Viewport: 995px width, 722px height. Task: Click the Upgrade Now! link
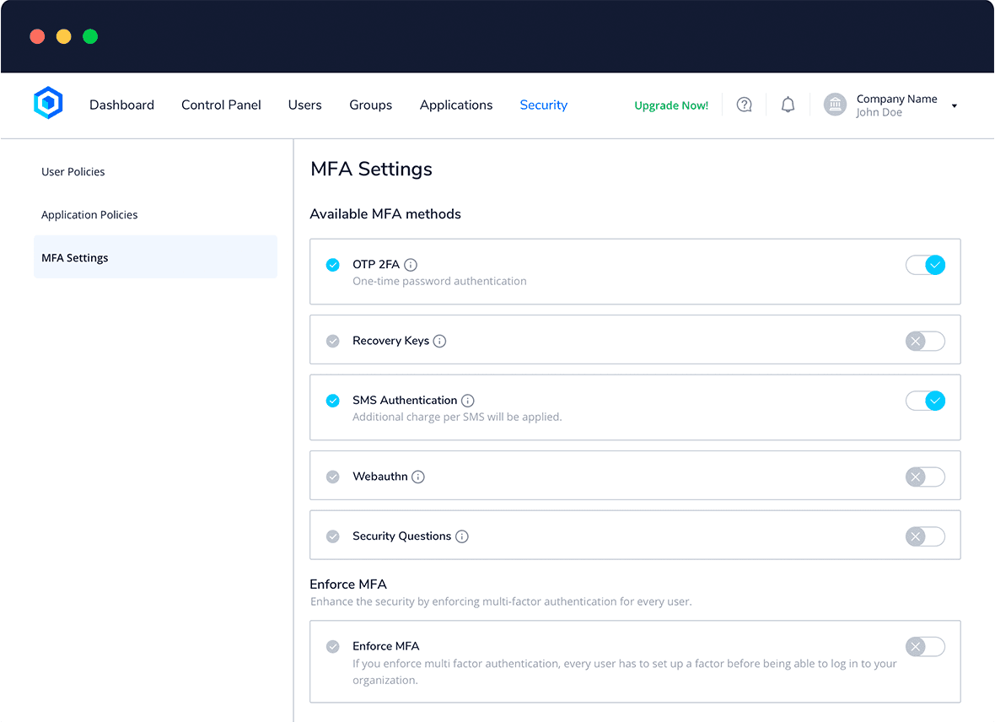pos(671,105)
